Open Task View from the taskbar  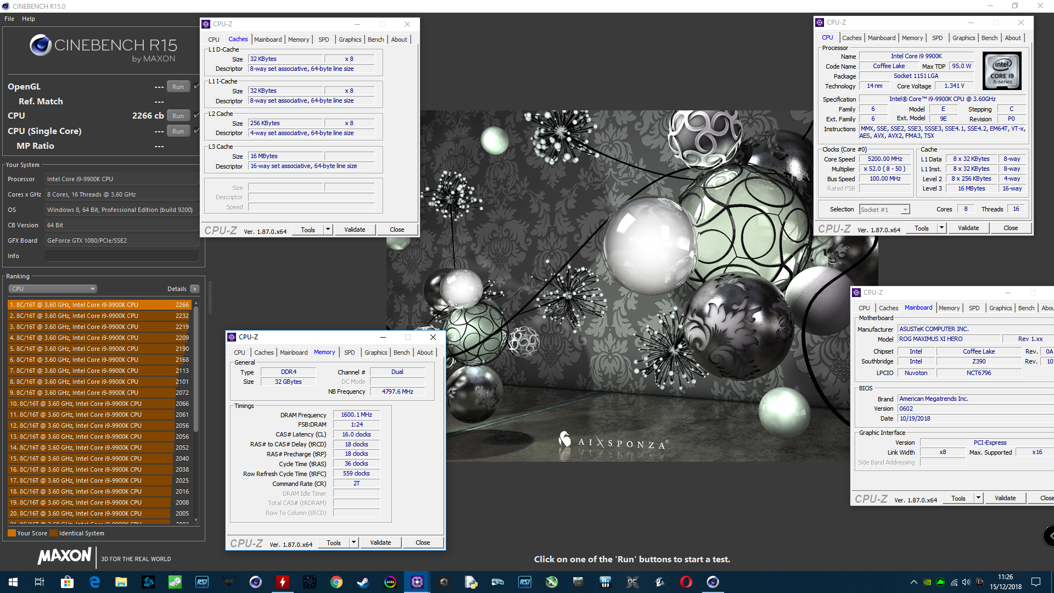40,582
